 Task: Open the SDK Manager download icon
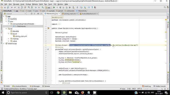[x=85, y=7]
